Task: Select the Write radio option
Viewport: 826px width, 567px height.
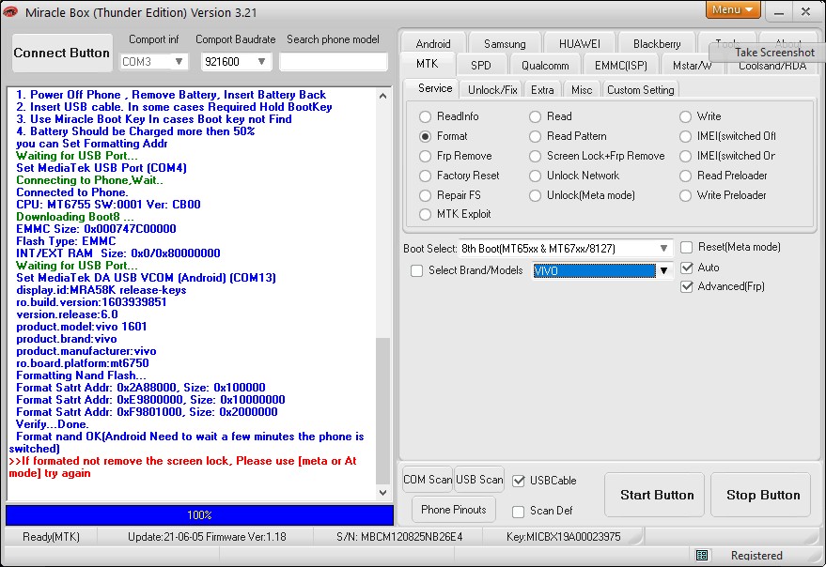Action: tap(685, 116)
